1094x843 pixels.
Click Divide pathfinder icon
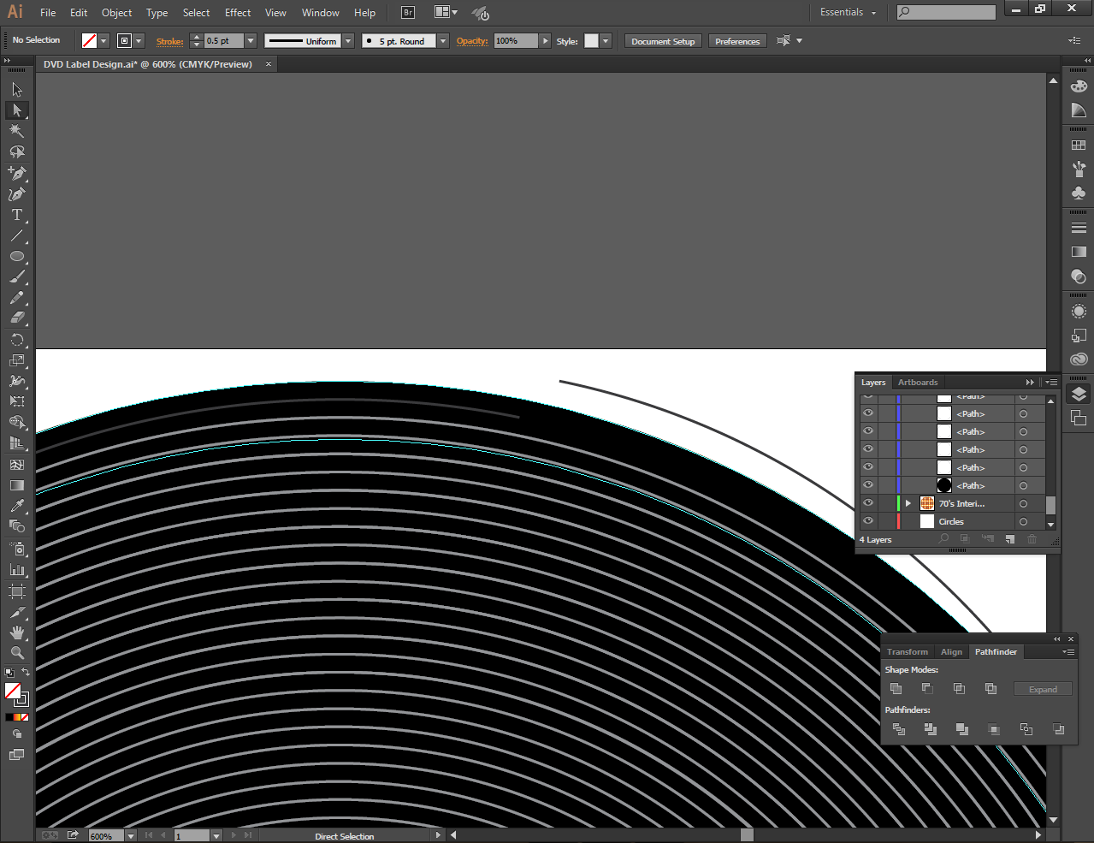click(899, 729)
